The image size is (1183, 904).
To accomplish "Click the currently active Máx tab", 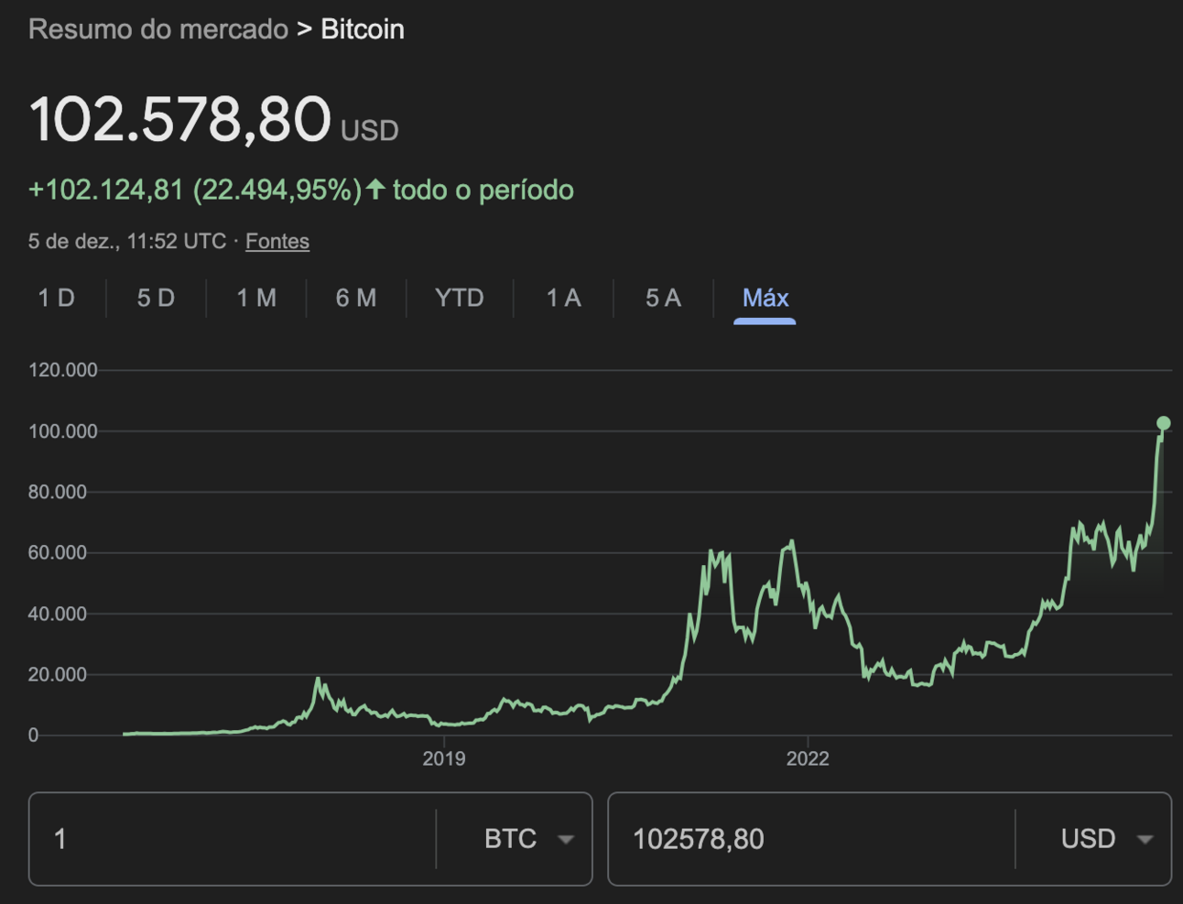I will [765, 298].
